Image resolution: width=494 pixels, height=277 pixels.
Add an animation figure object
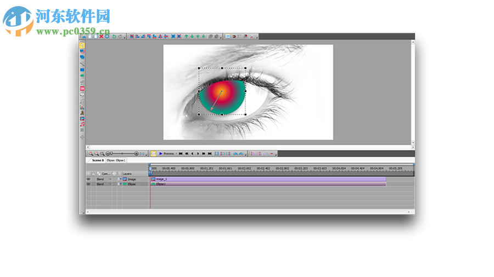tap(82, 112)
